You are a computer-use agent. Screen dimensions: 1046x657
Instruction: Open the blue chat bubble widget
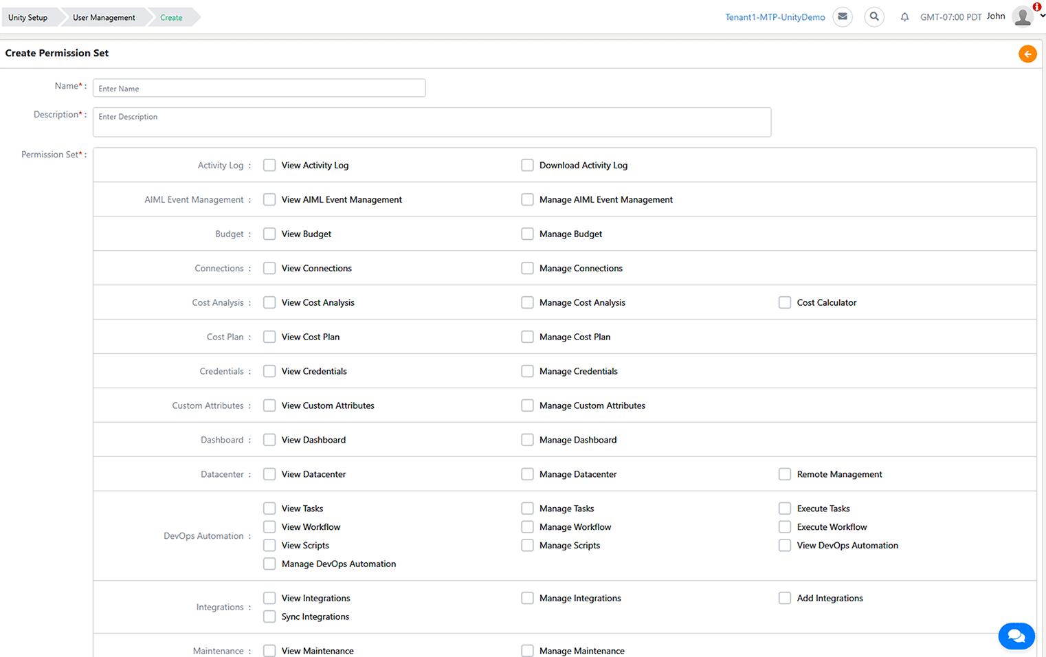point(1016,636)
